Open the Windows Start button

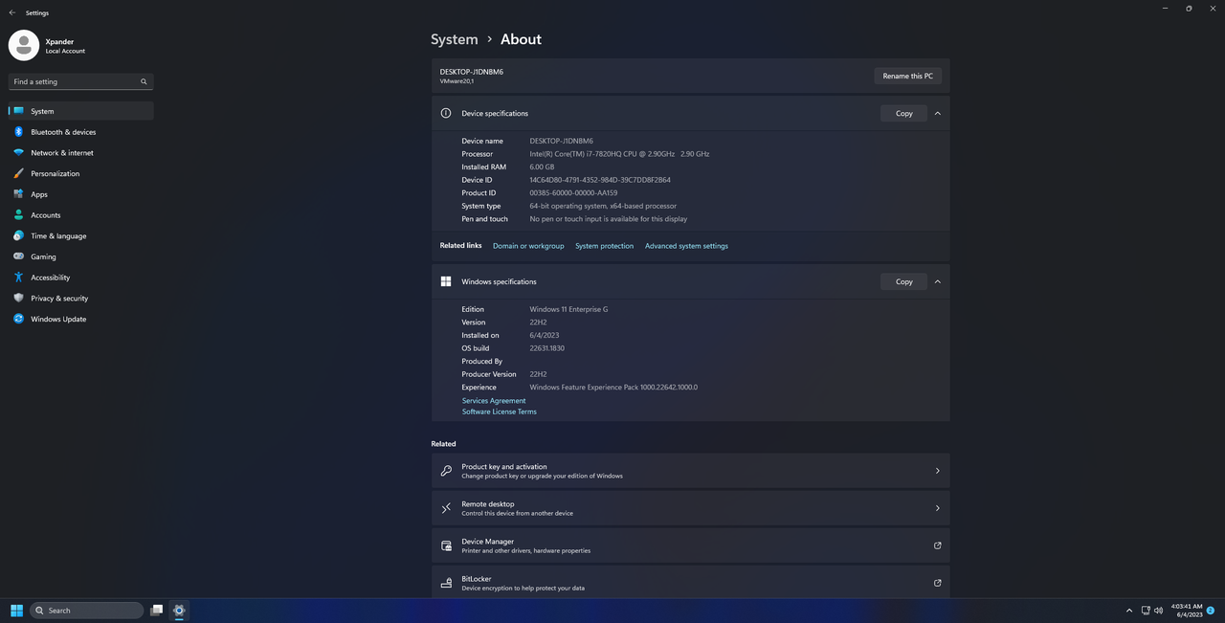[x=16, y=610]
